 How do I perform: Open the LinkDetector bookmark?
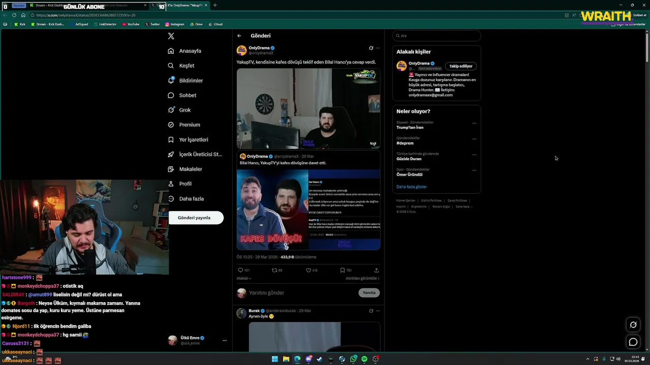coord(105,24)
